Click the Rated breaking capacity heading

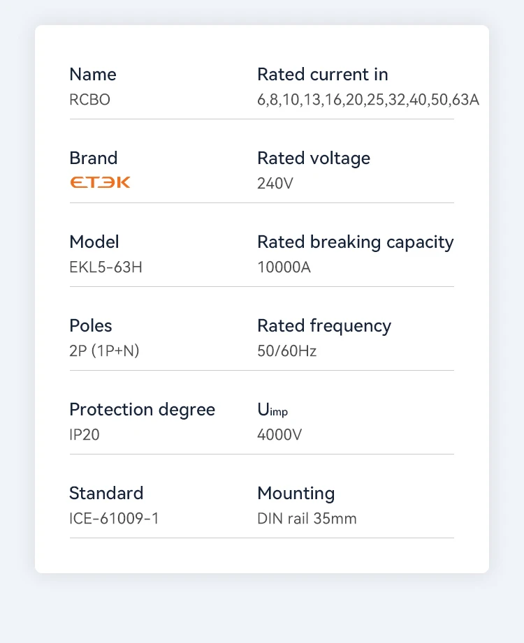tap(356, 242)
